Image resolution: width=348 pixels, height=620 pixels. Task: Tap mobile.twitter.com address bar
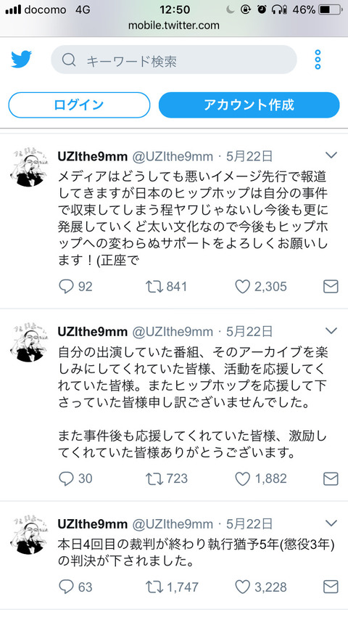(x=174, y=25)
